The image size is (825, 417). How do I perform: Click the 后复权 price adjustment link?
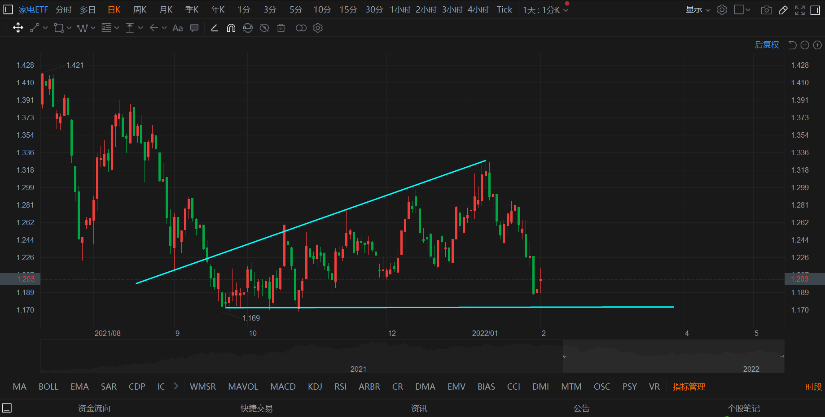[767, 45]
